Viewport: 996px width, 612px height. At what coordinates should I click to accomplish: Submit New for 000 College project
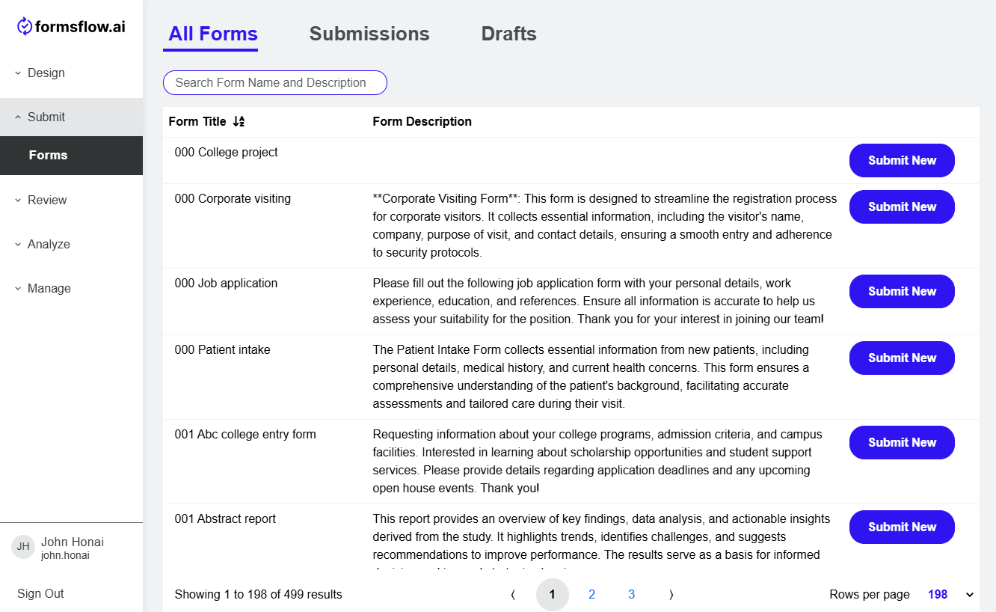pyautogui.click(x=902, y=160)
